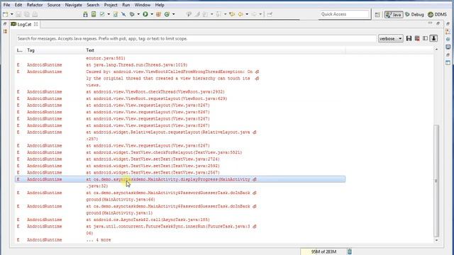The height and width of the screenshot is (255, 454).
Task: Open the Navigate menu
Action: click(x=74, y=5)
